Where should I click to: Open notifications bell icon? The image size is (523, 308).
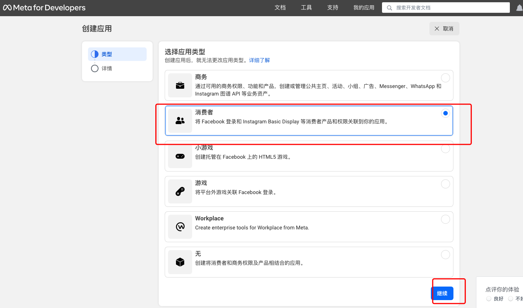click(519, 8)
